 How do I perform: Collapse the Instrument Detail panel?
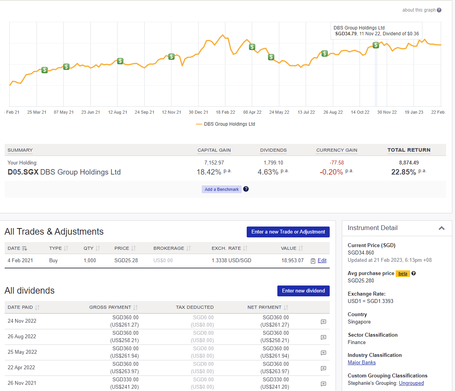pos(441,228)
